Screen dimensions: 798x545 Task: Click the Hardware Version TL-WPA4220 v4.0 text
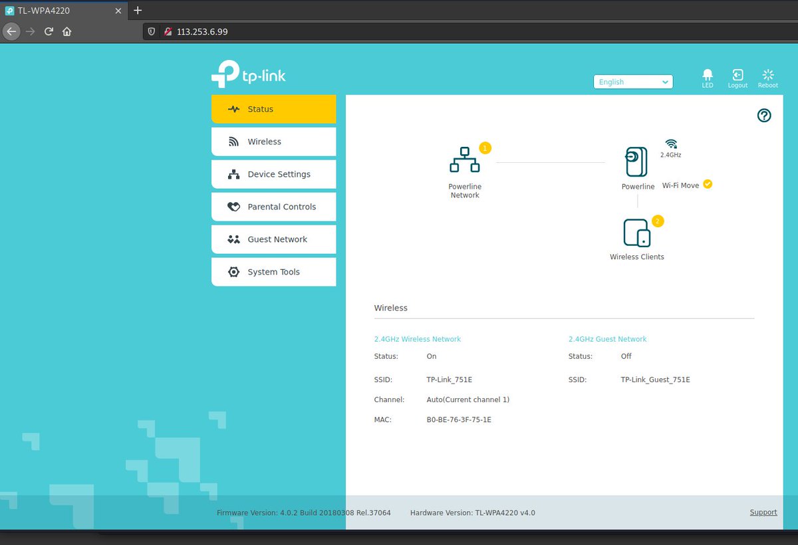click(x=473, y=512)
